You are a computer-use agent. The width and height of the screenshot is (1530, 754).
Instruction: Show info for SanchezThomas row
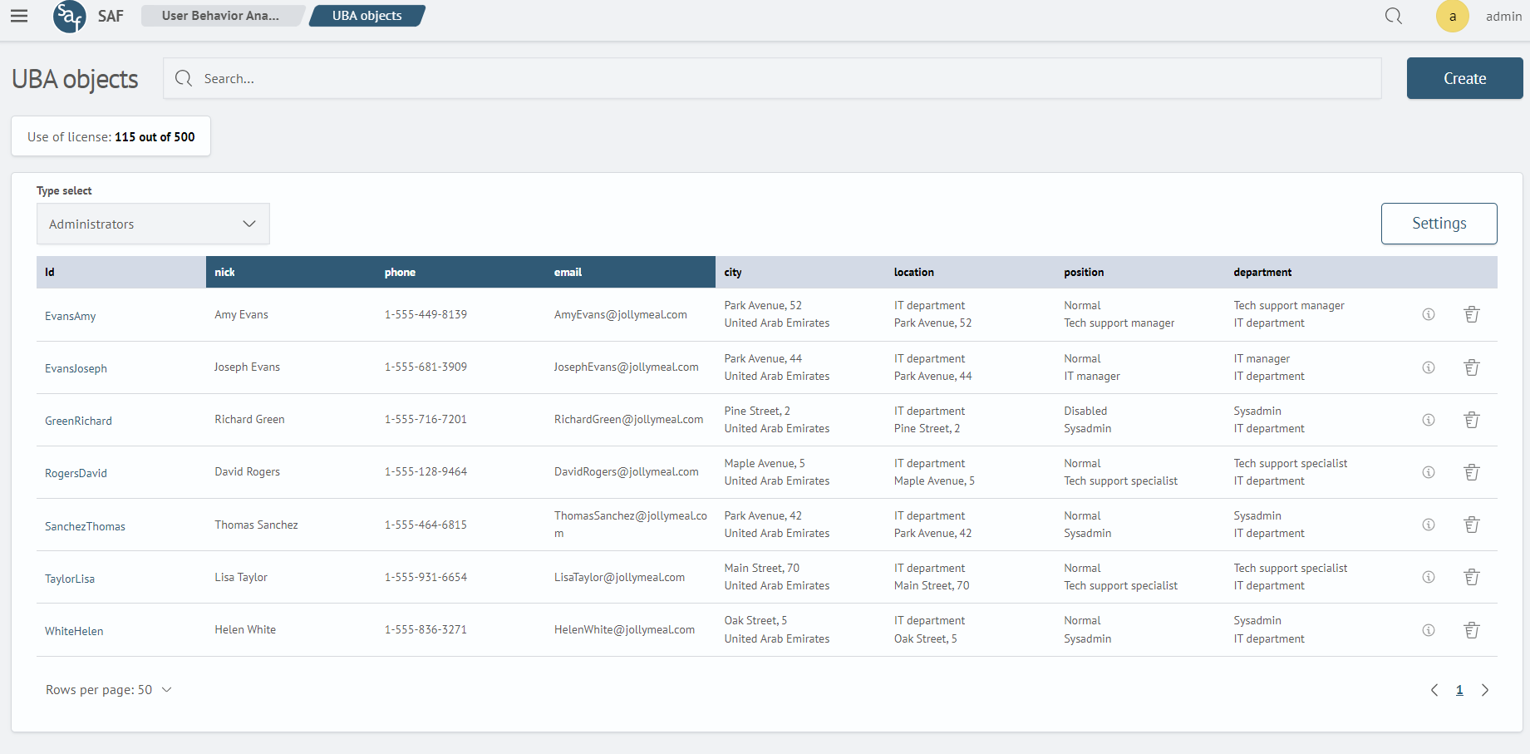pos(1429,525)
